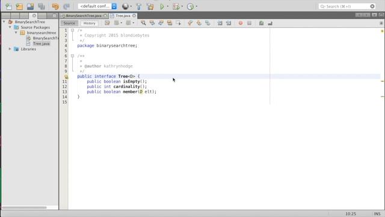Expand the Libraries node

pyautogui.click(x=10, y=49)
